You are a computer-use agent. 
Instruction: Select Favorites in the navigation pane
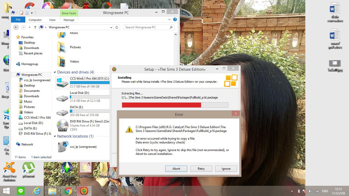(27, 37)
